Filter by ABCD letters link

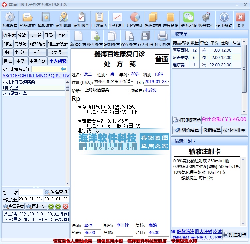8,76
